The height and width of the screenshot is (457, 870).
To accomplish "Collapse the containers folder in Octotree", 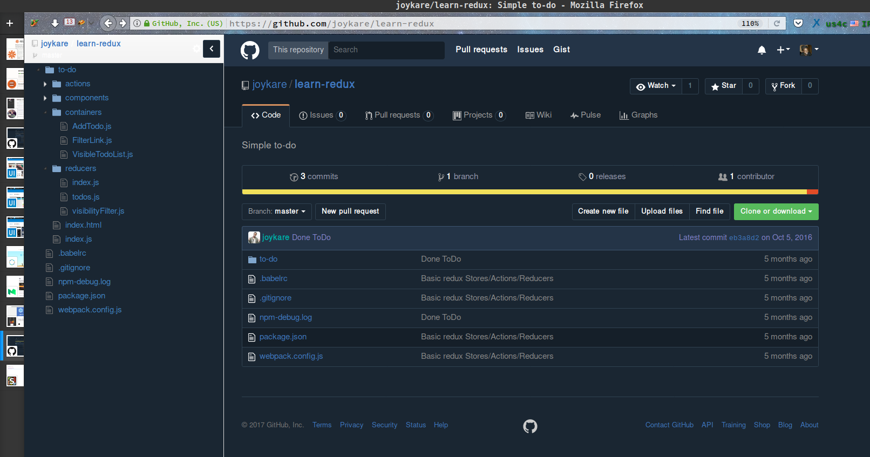I will point(45,113).
